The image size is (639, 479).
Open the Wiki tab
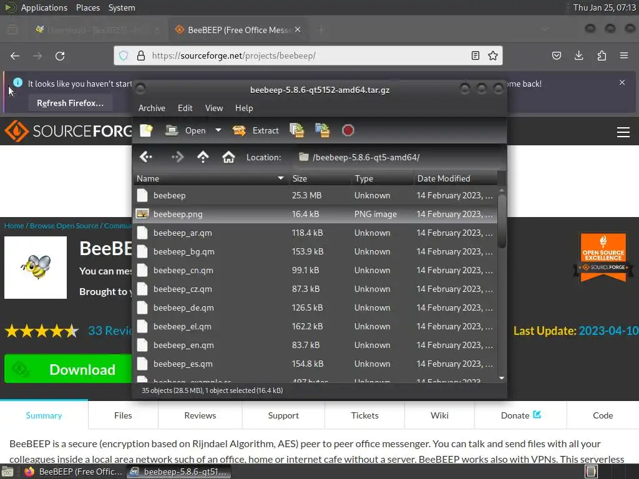coord(439,415)
